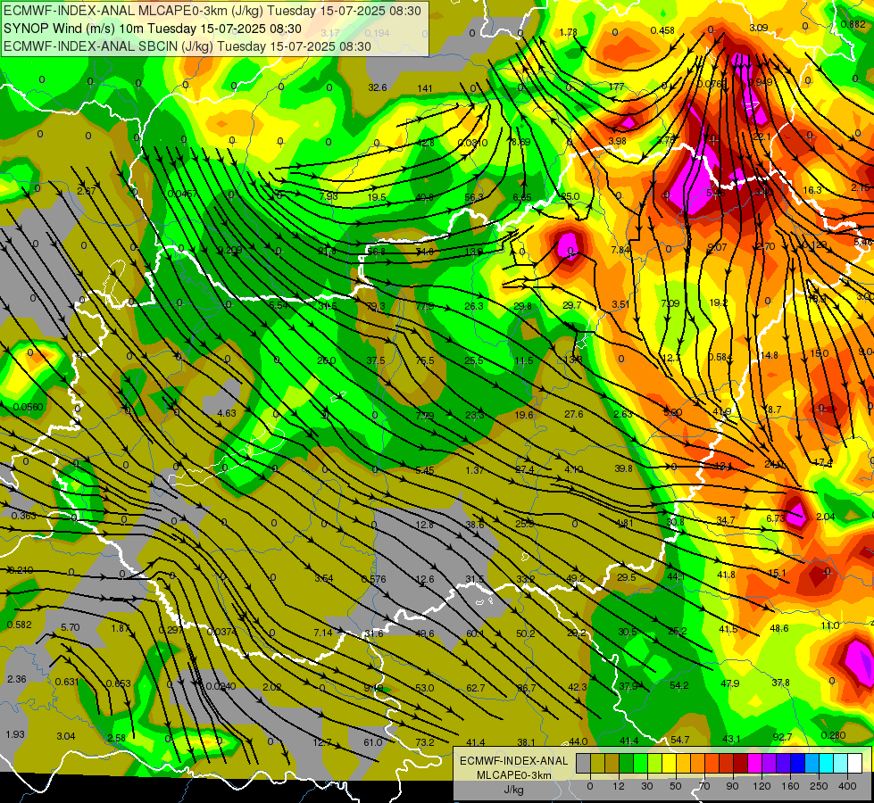This screenshot has height=803, width=874.
Task: Click the map value '75.5'
Action: point(425,360)
